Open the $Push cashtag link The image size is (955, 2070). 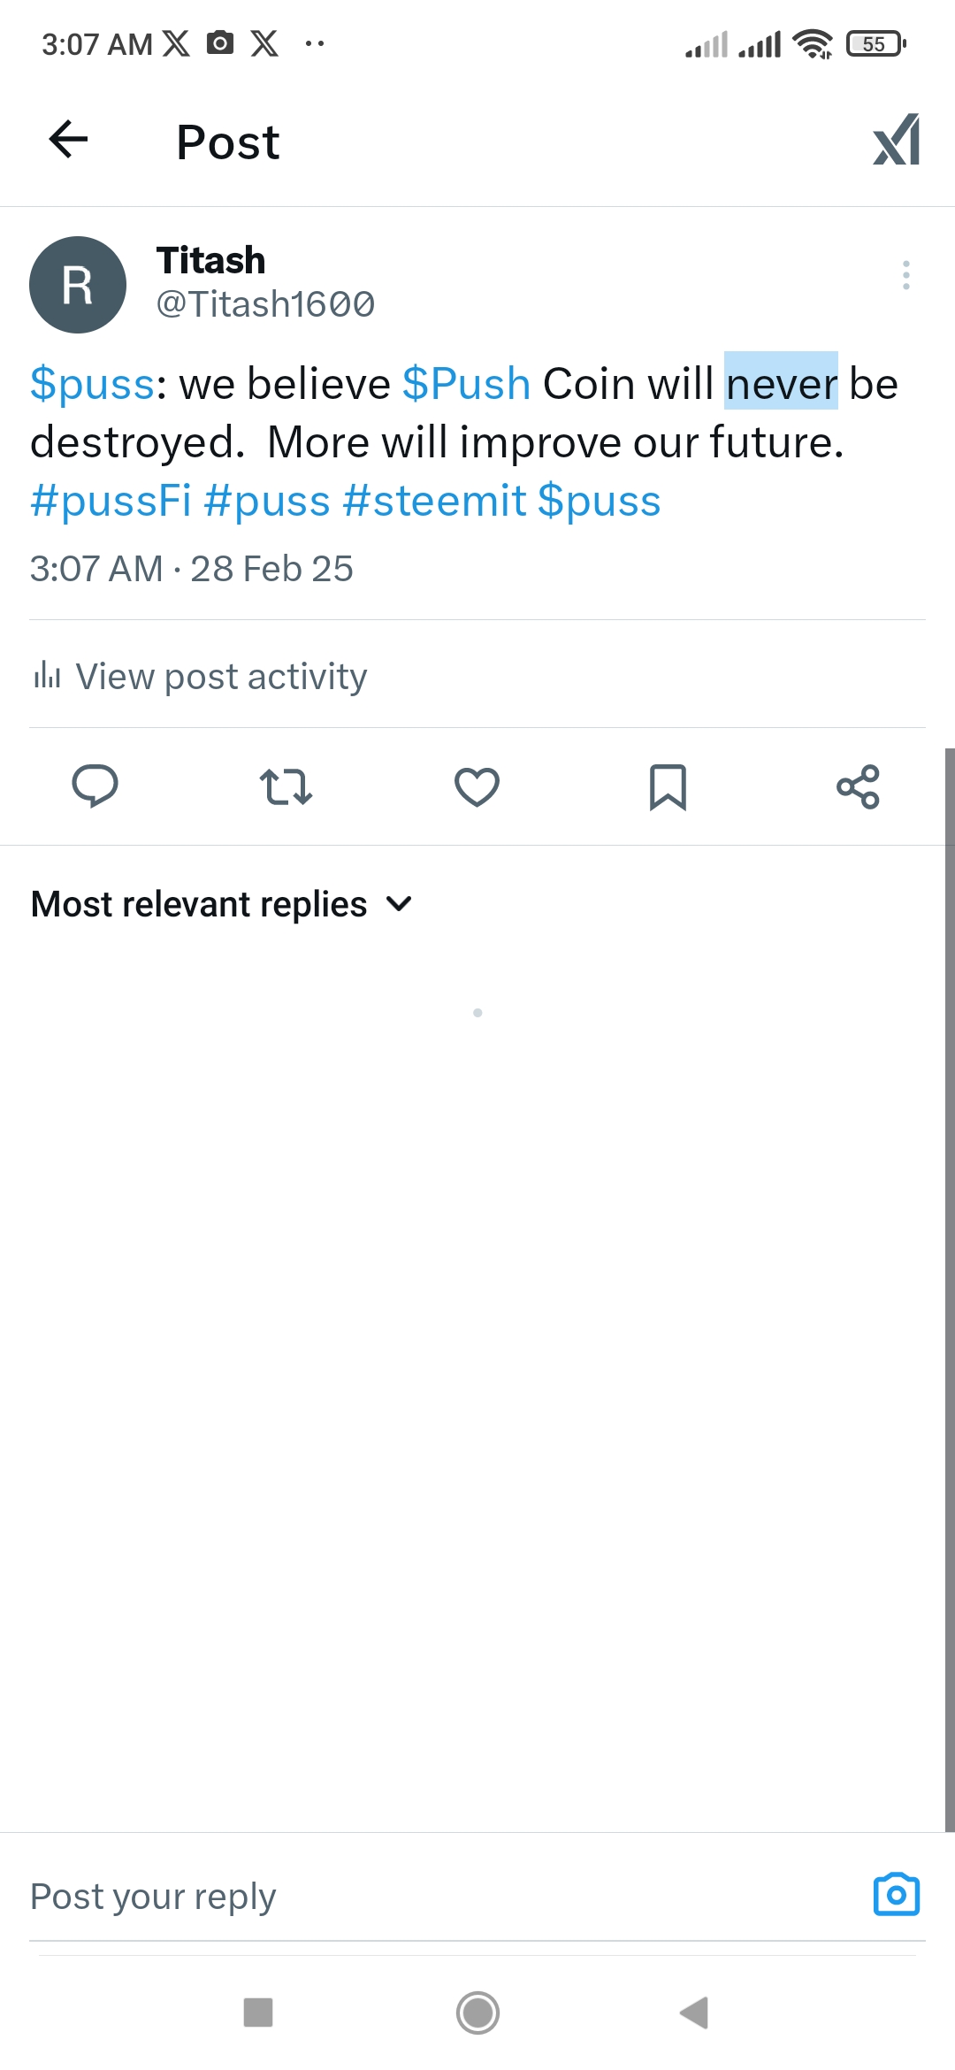pyautogui.click(x=466, y=384)
